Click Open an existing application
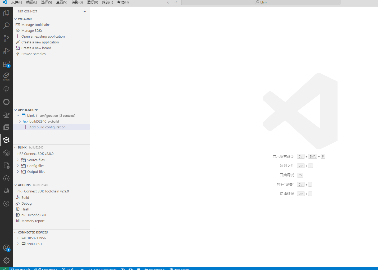 [43, 36]
